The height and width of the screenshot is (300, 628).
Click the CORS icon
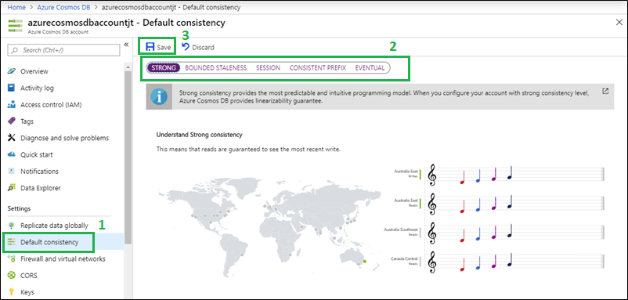coord(12,276)
